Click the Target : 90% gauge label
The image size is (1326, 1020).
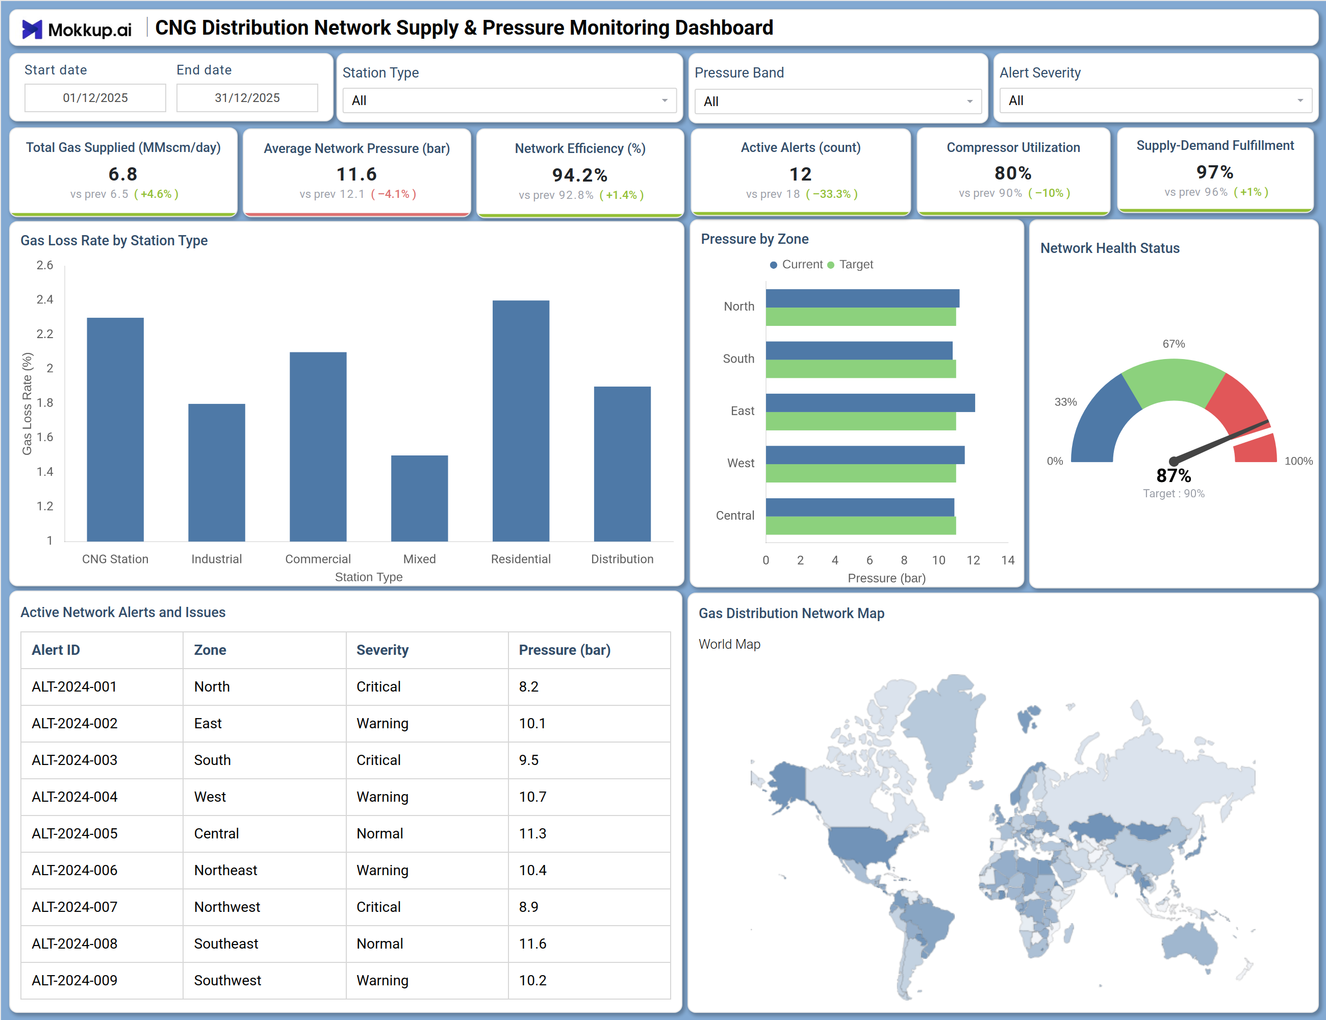tap(1174, 494)
